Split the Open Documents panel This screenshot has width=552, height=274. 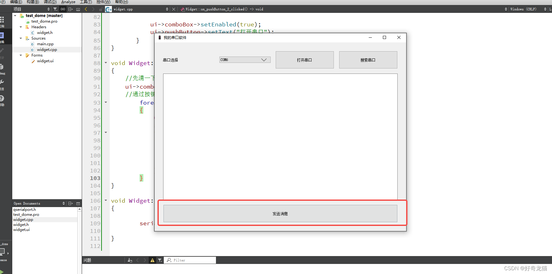(x=71, y=203)
